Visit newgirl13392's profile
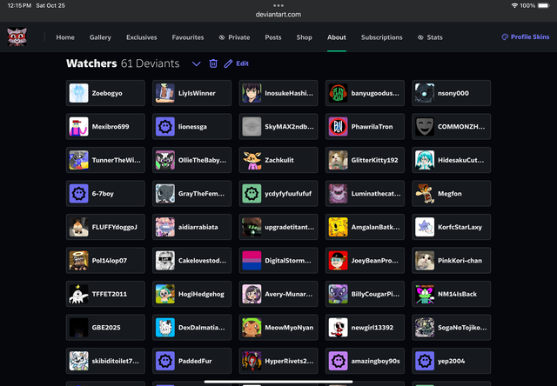The width and height of the screenshot is (557, 386). pyautogui.click(x=365, y=328)
